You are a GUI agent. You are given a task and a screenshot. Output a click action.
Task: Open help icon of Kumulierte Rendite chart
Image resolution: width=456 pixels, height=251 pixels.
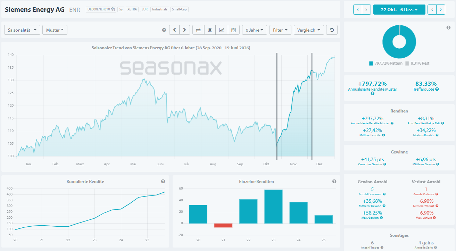tap(163, 181)
